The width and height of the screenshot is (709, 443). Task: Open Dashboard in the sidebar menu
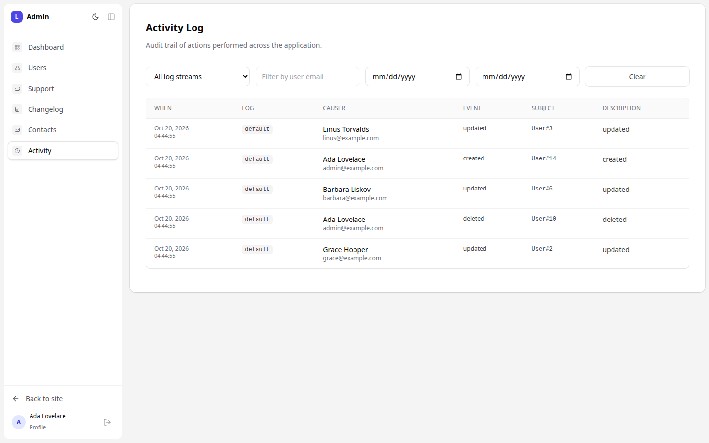[63, 47]
